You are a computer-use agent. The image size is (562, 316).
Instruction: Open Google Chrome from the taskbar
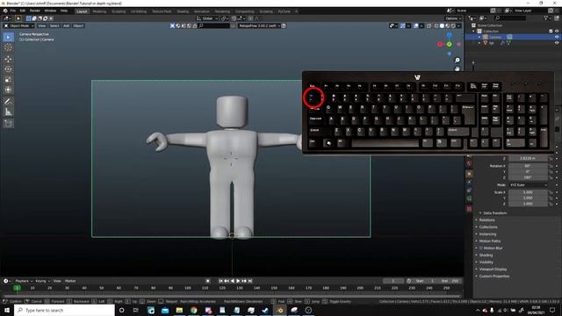coord(193,310)
